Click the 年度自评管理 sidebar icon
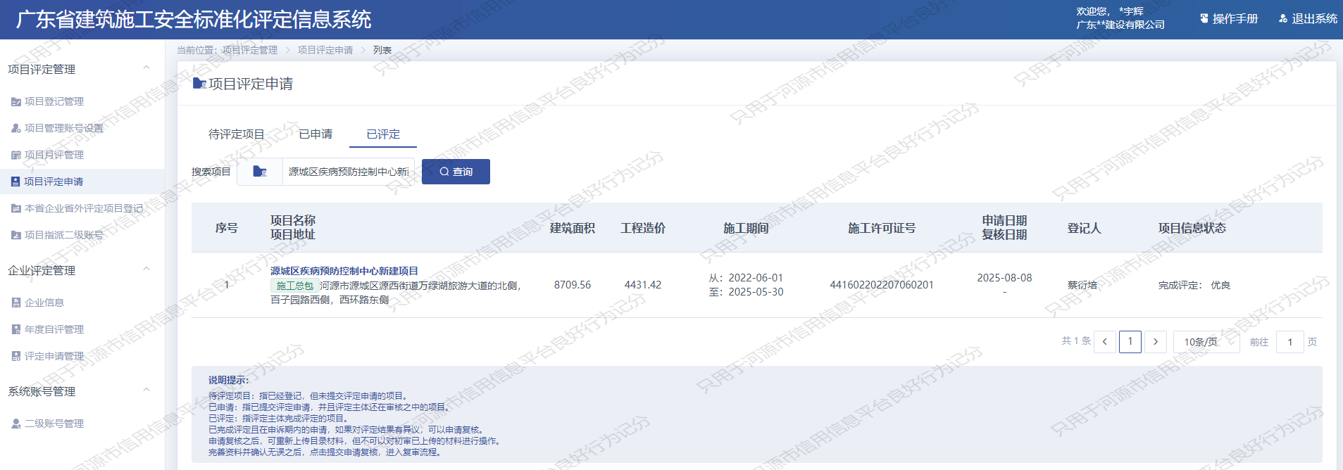1343x470 pixels. tap(15, 330)
